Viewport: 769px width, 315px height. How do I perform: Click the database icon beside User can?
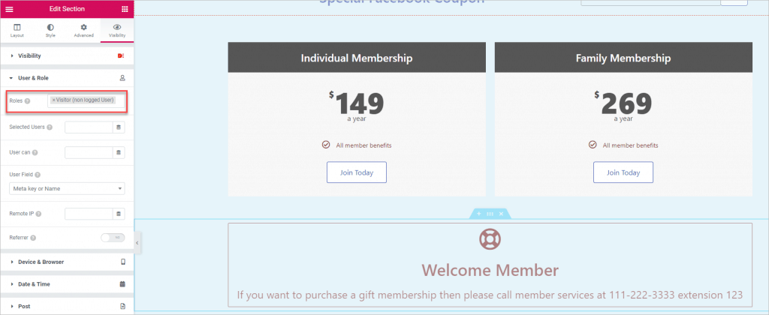(118, 152)
